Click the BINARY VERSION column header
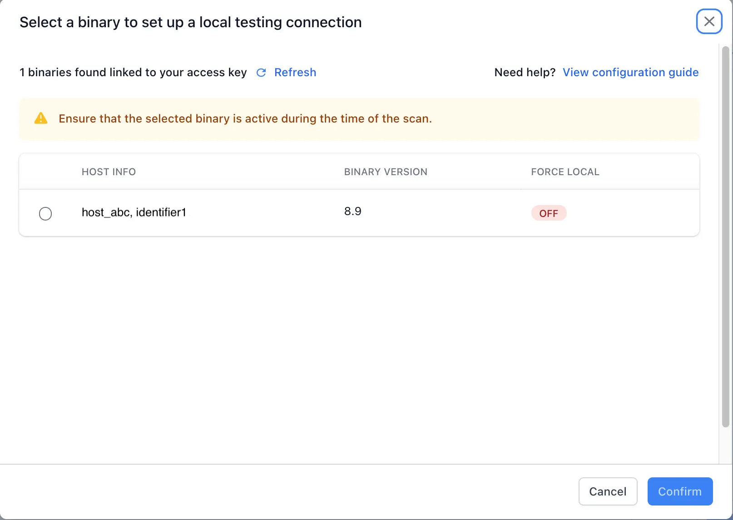This screenshot has height=520, width=733. pyautogui.click(x=386, y=172)
